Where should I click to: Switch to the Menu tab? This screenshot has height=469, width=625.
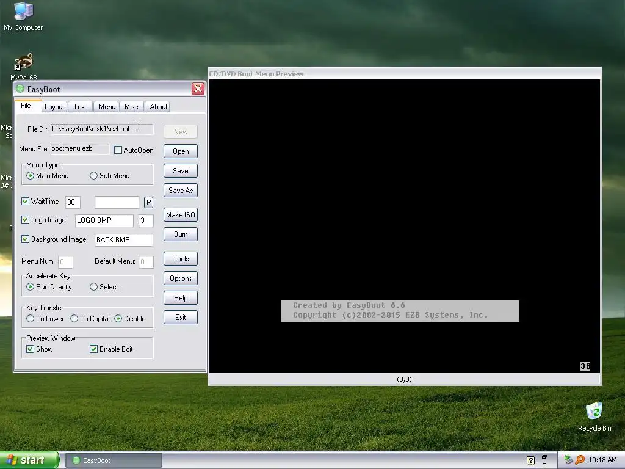coord(107,107)
